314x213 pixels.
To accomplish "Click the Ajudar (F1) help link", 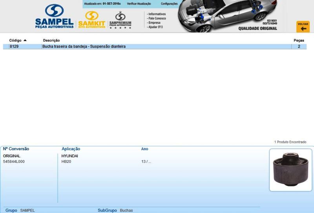I will [155, 27].
